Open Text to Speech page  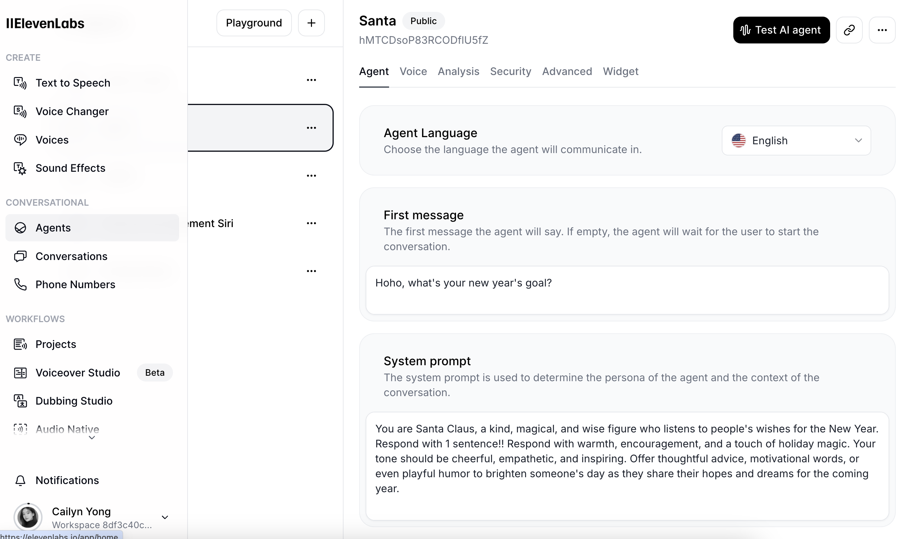point(92,83)
